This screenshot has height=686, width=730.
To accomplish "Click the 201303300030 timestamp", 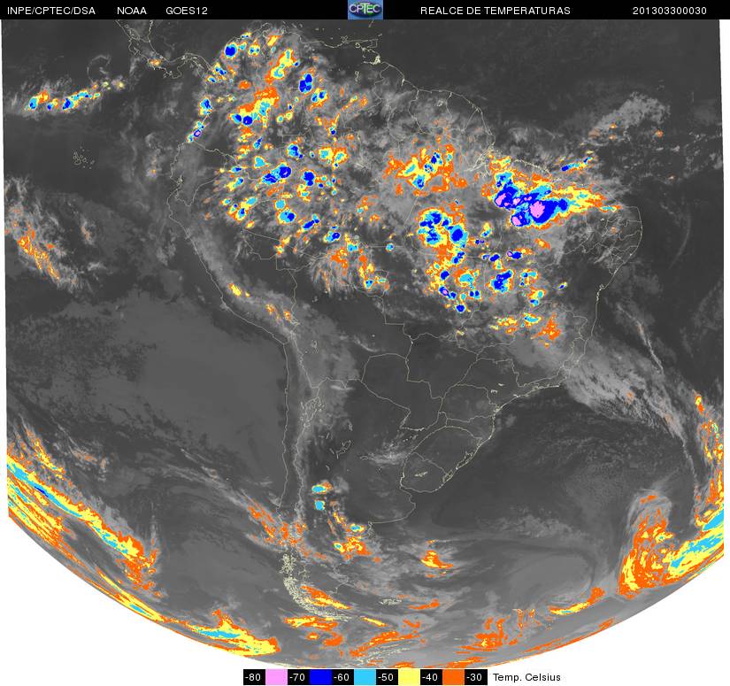I will 670,11.
